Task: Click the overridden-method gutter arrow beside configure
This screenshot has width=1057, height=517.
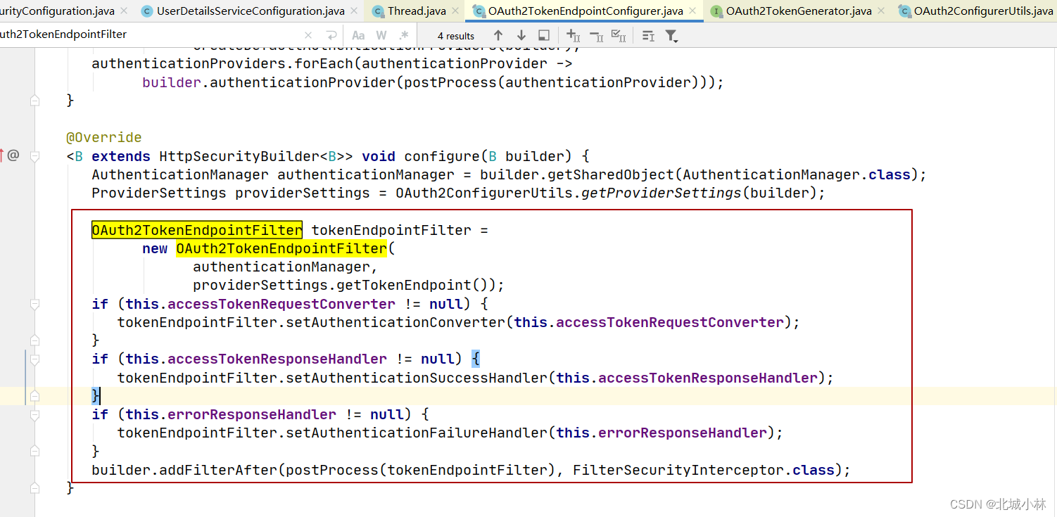Action: [x=2, y=155]
